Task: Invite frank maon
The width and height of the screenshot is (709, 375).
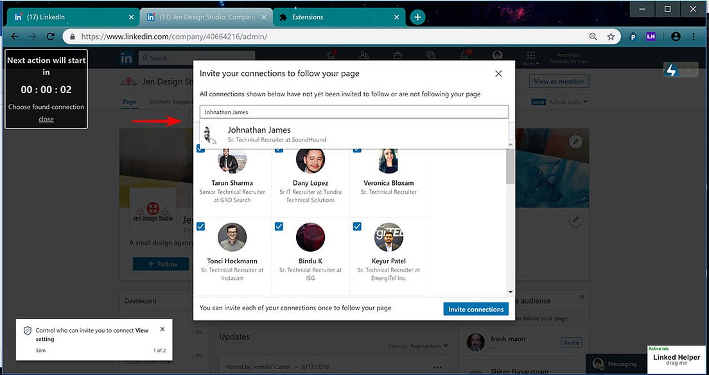Action: pos(572,342)
